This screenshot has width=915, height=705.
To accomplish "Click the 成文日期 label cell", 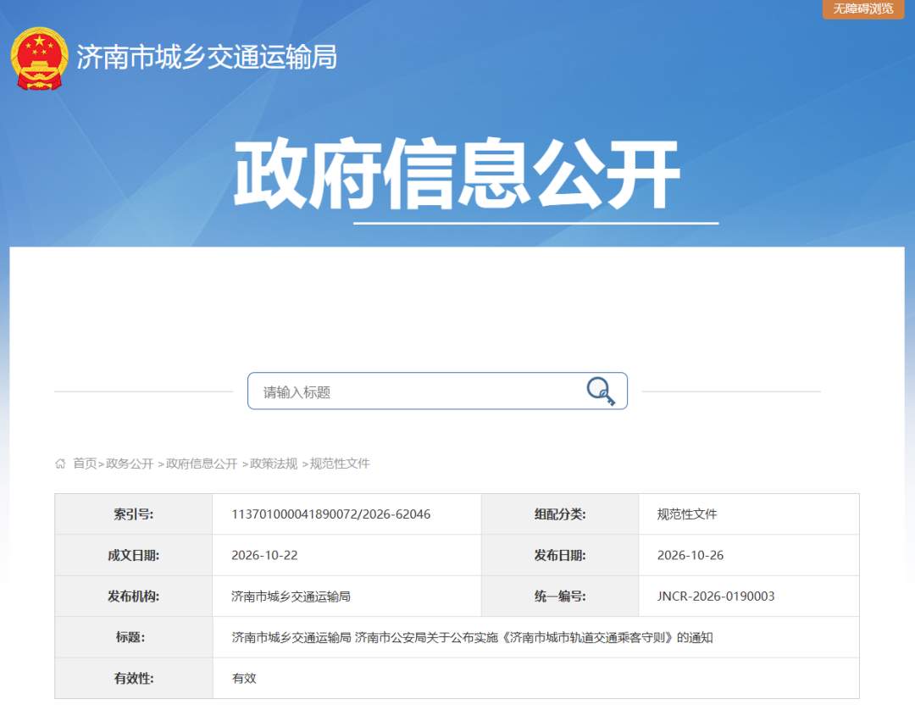I will pyautogui.click(x=134, y=555).
